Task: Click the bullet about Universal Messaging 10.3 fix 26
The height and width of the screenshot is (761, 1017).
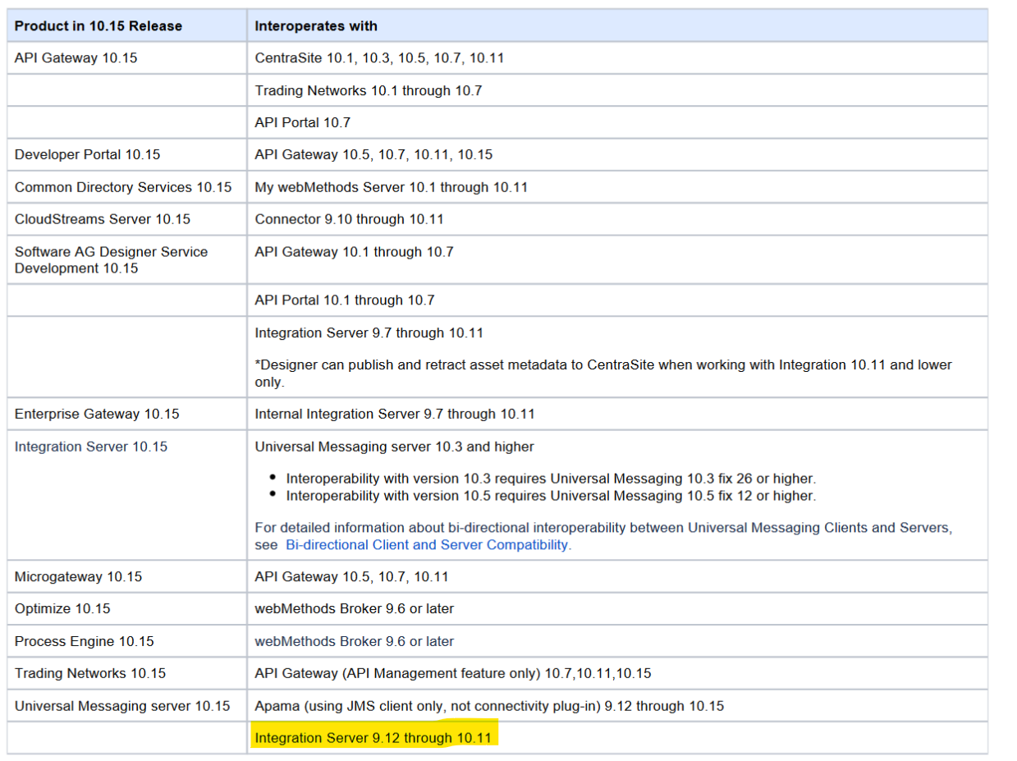Action: pyautogui.click(x=551, y=479)
